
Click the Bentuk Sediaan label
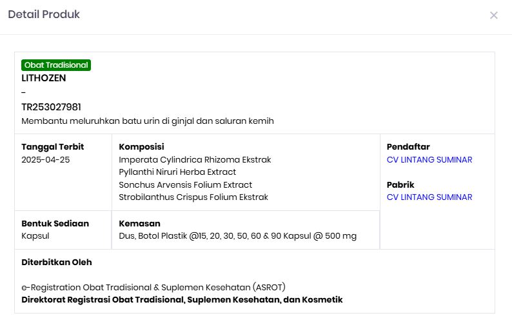[x=55, y=223]
